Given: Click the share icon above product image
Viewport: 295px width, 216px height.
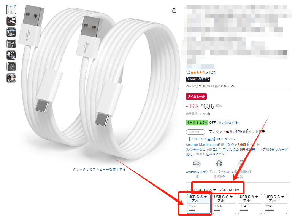Looking at the screenshot, I should 174,10.
